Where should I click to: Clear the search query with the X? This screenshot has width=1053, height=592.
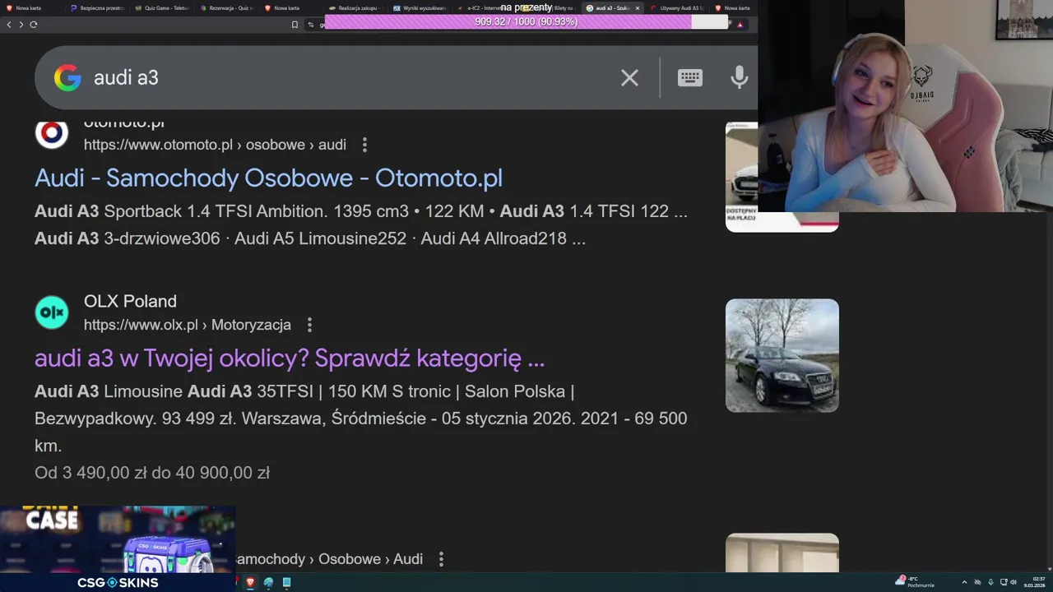[629, 78]
